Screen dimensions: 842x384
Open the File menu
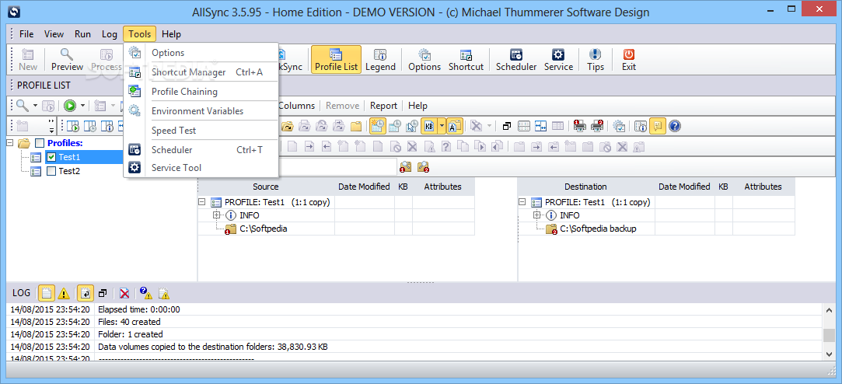coord(26,34)
